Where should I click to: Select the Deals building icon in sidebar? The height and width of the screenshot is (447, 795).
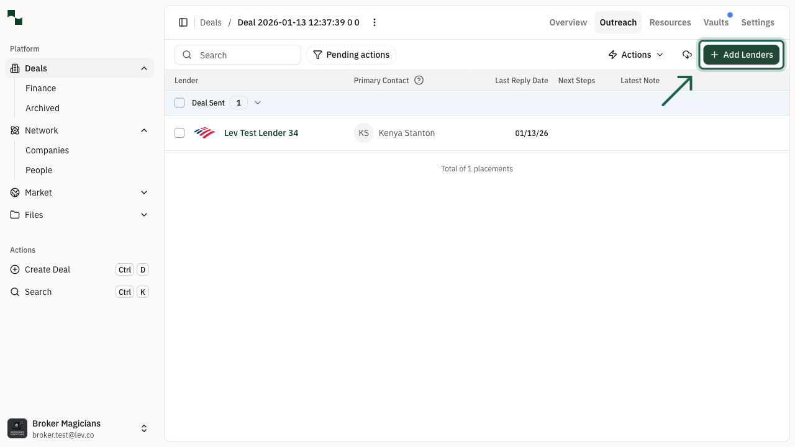click(14, 68)
